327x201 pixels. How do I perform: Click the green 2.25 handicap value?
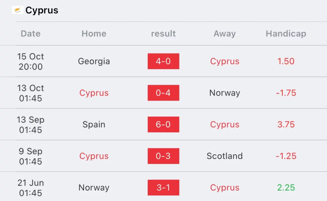286,188
